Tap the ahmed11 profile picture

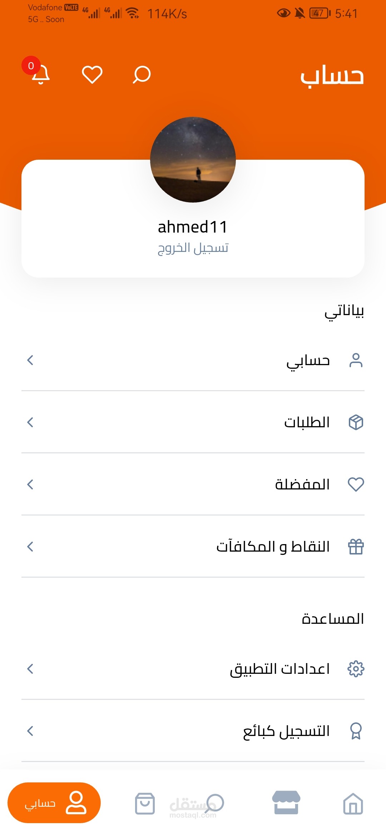pos(193,160)
